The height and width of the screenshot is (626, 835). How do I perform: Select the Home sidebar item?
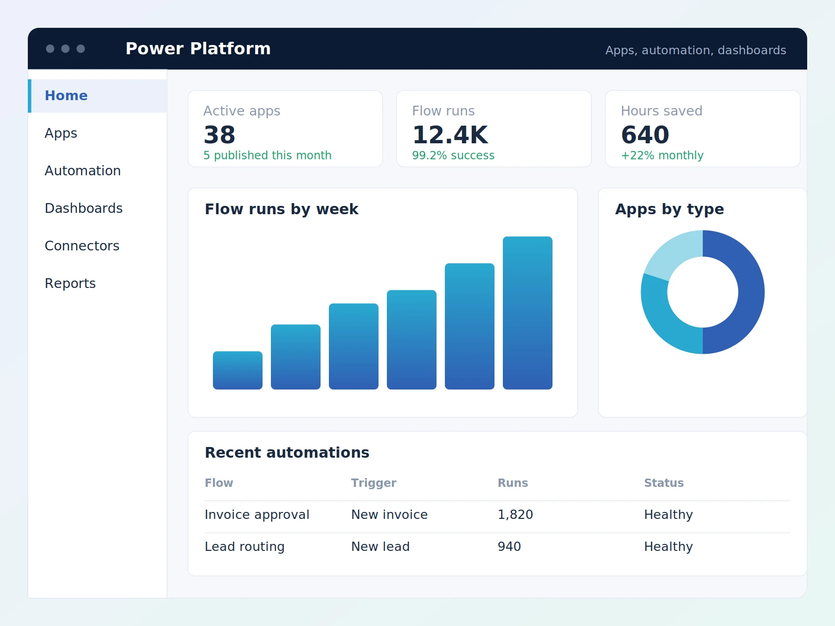pyautogui.click(x=97, y=96)
